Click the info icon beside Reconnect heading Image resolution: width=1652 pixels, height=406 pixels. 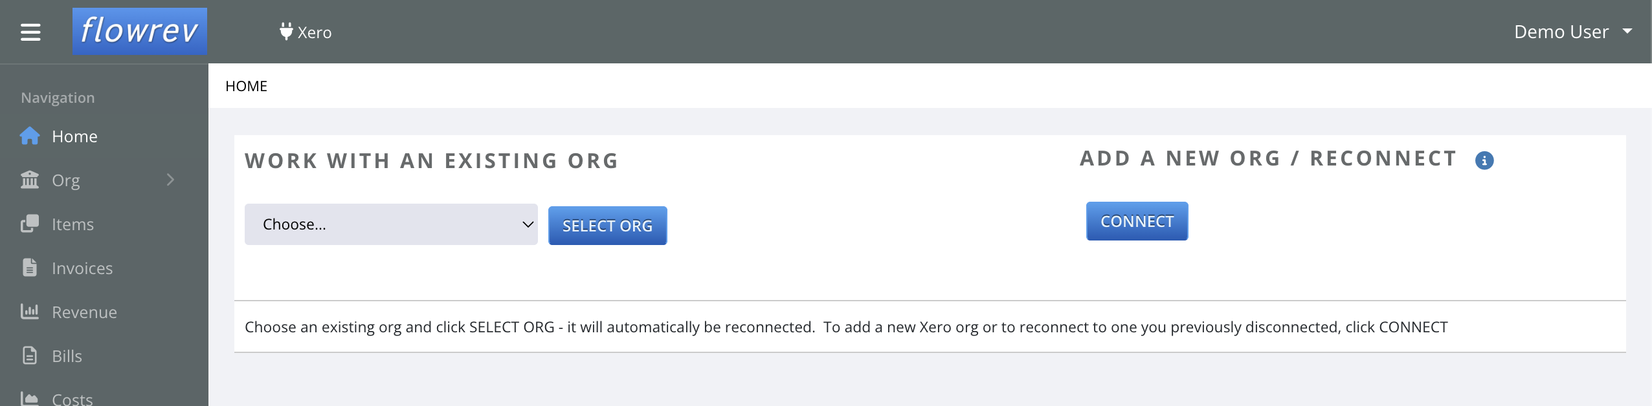(1484, 160)
